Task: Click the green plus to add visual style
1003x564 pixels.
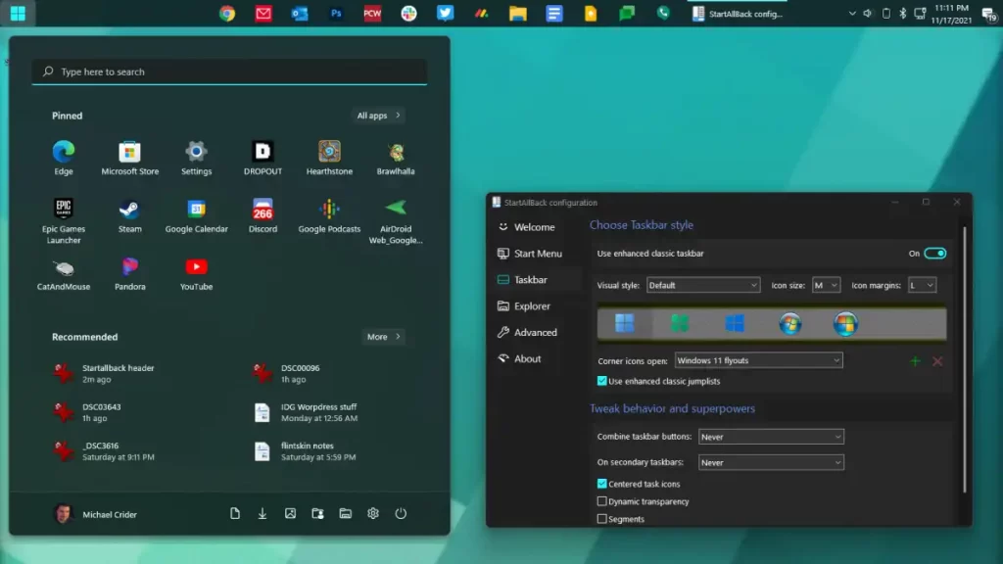Action: [916, 360]
